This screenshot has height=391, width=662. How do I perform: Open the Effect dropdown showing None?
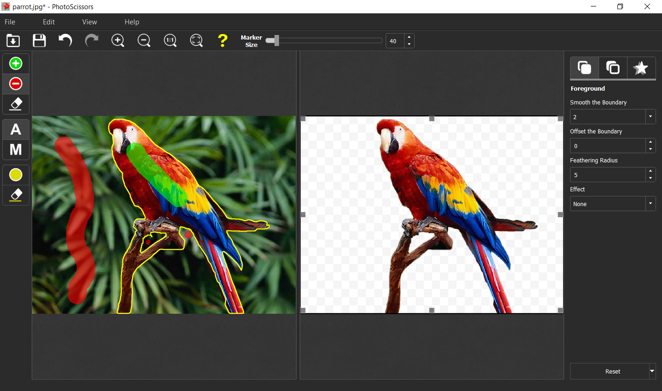coord(651,203)
